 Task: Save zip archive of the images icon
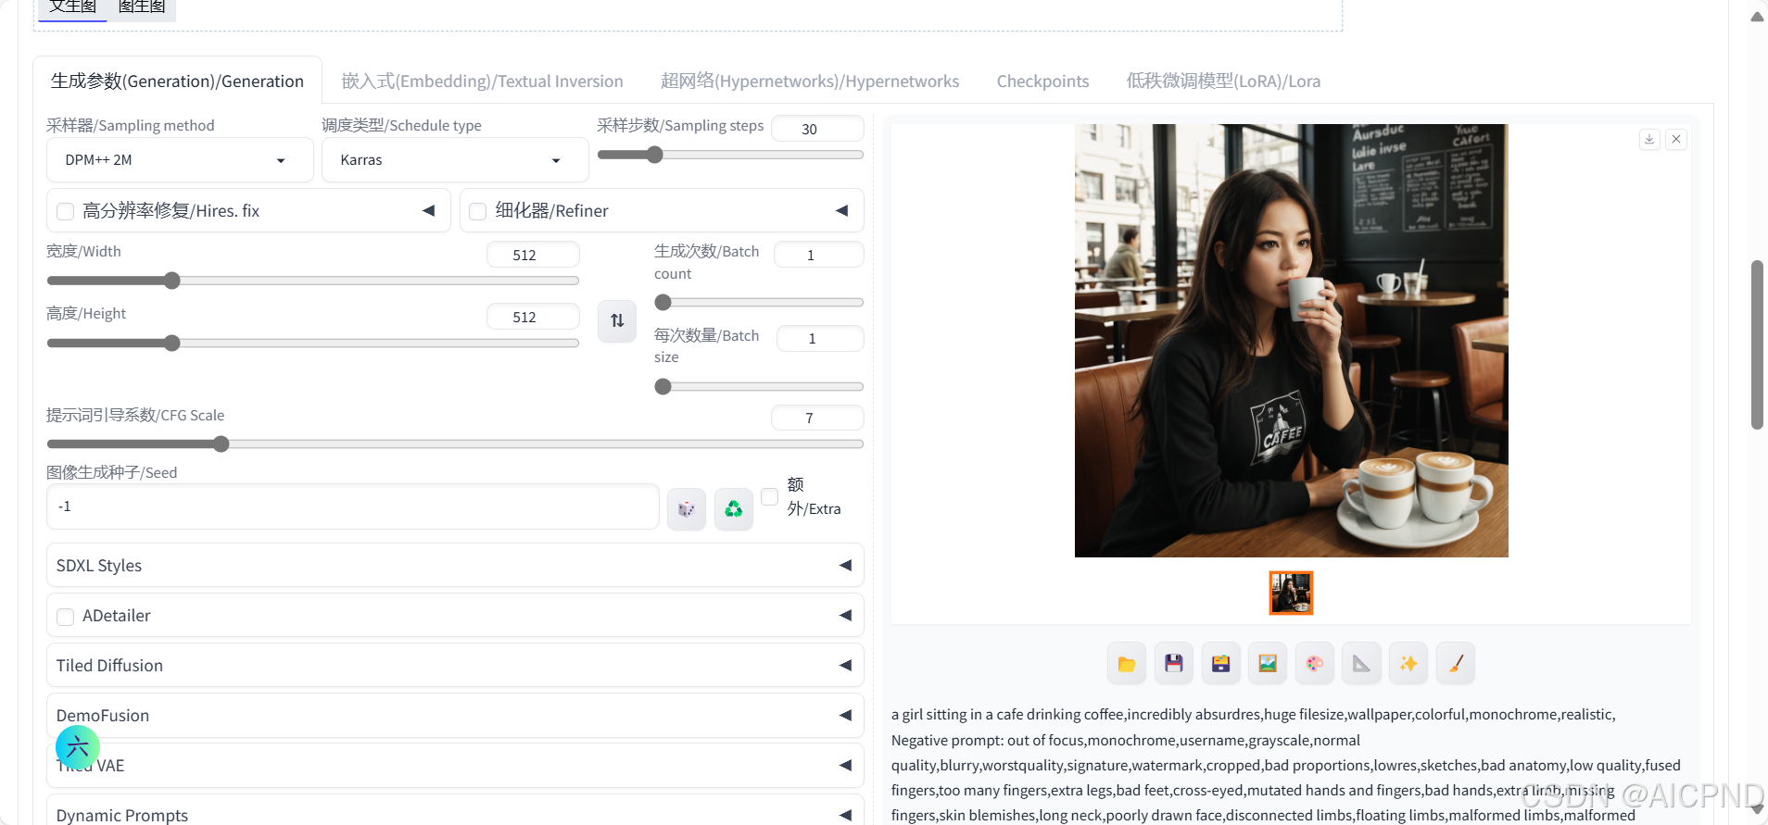1221,664
